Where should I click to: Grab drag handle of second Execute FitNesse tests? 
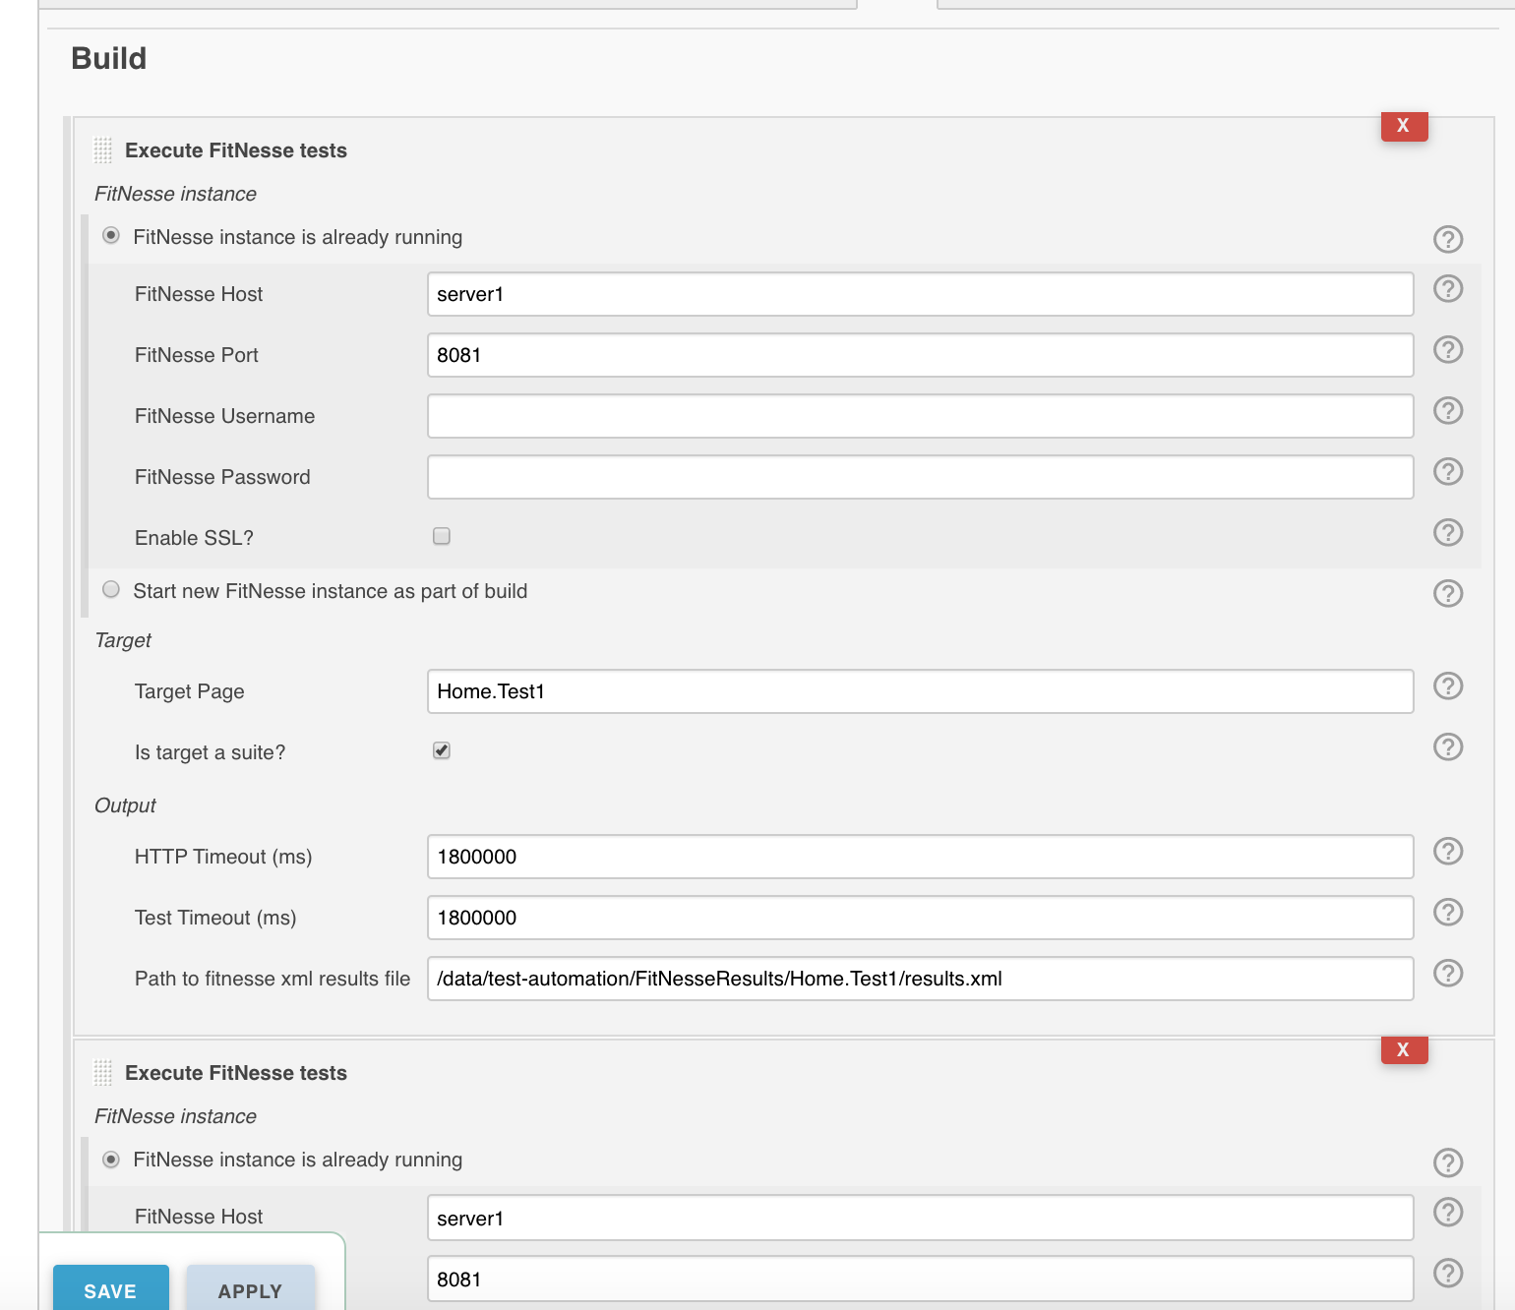click(x=102, y=1073)
